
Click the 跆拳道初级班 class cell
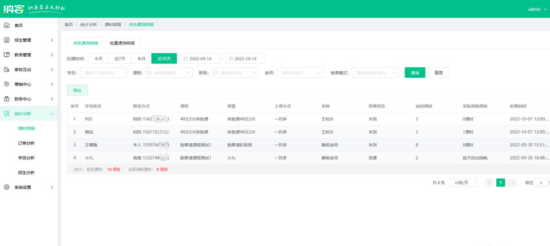240,145
